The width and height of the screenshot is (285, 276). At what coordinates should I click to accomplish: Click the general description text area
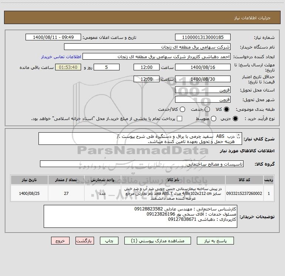click(x=140, y=139)
